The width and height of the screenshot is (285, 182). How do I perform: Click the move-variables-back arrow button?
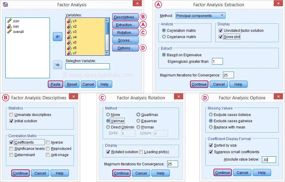(x=58, y=37)
